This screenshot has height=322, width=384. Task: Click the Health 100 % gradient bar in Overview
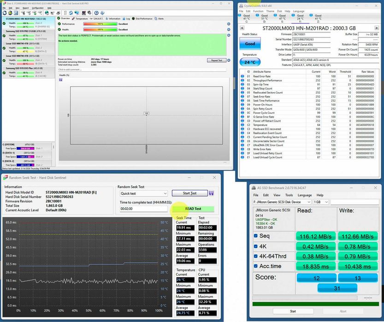tap(100, 29)
